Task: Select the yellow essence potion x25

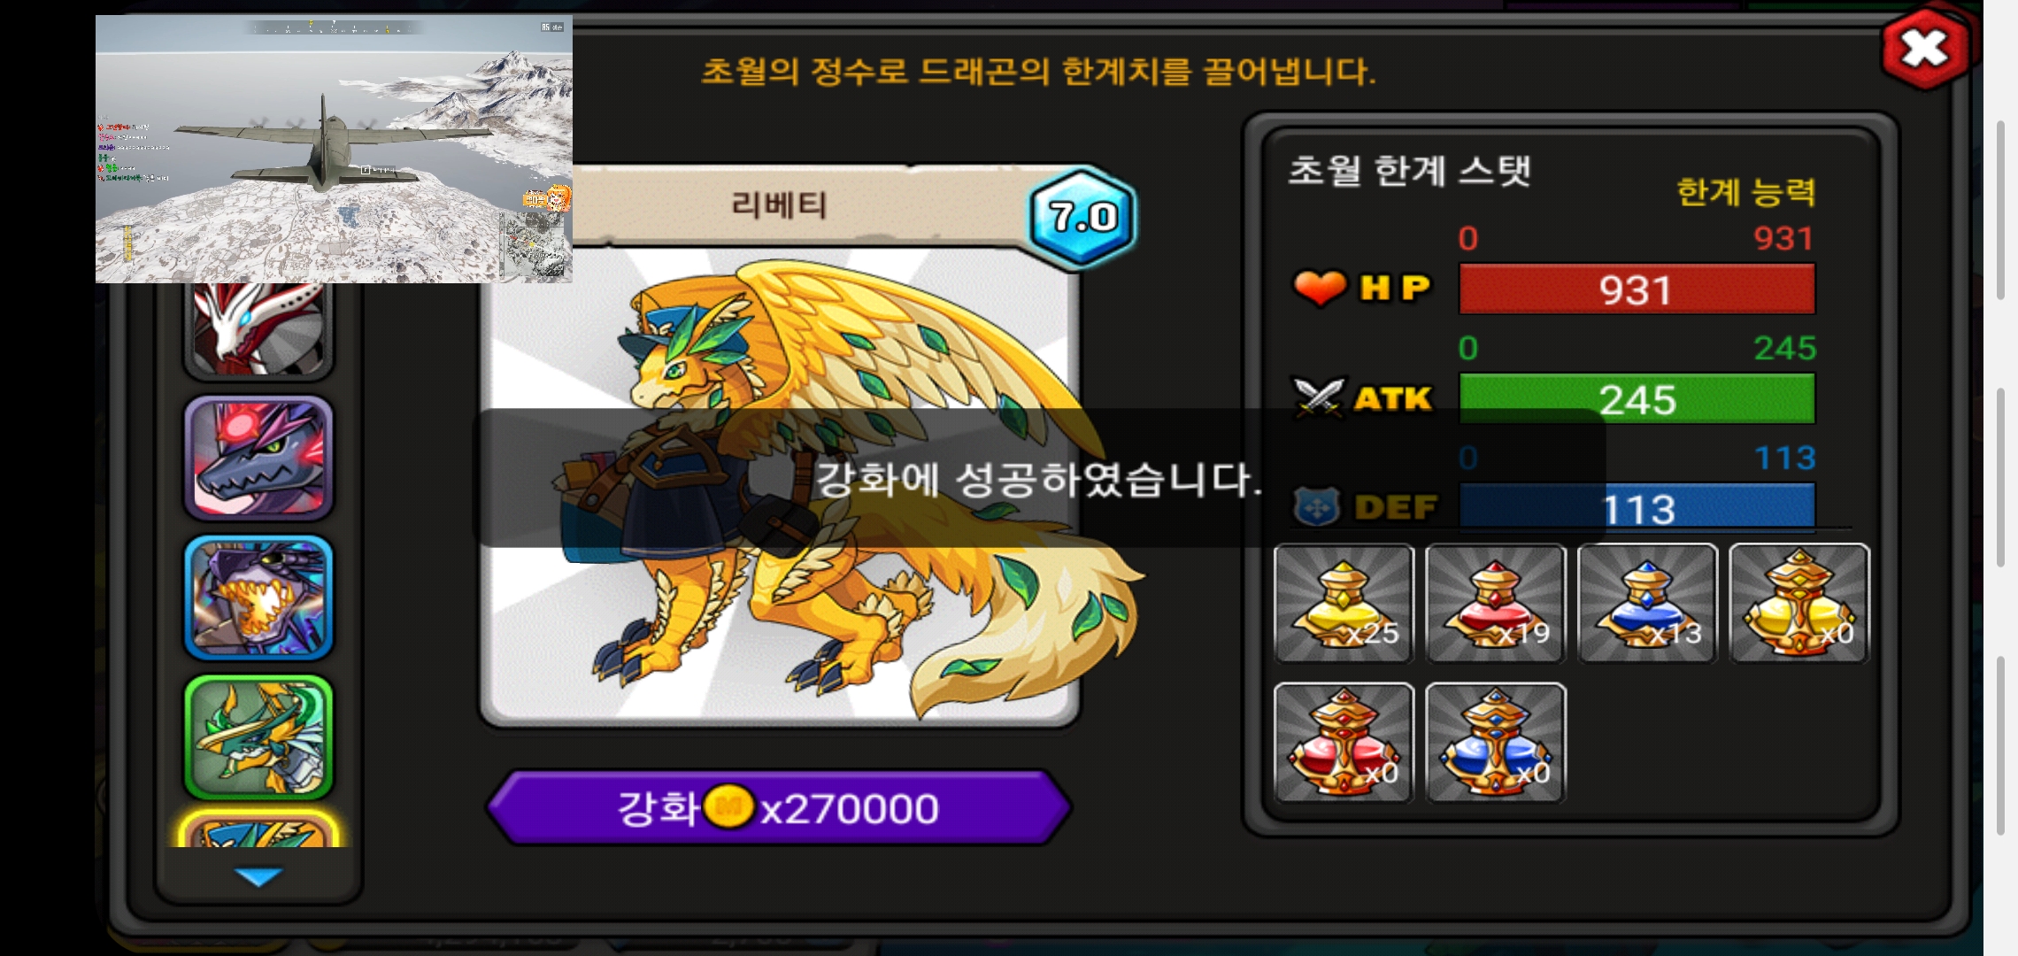Action: (1344, 604)
